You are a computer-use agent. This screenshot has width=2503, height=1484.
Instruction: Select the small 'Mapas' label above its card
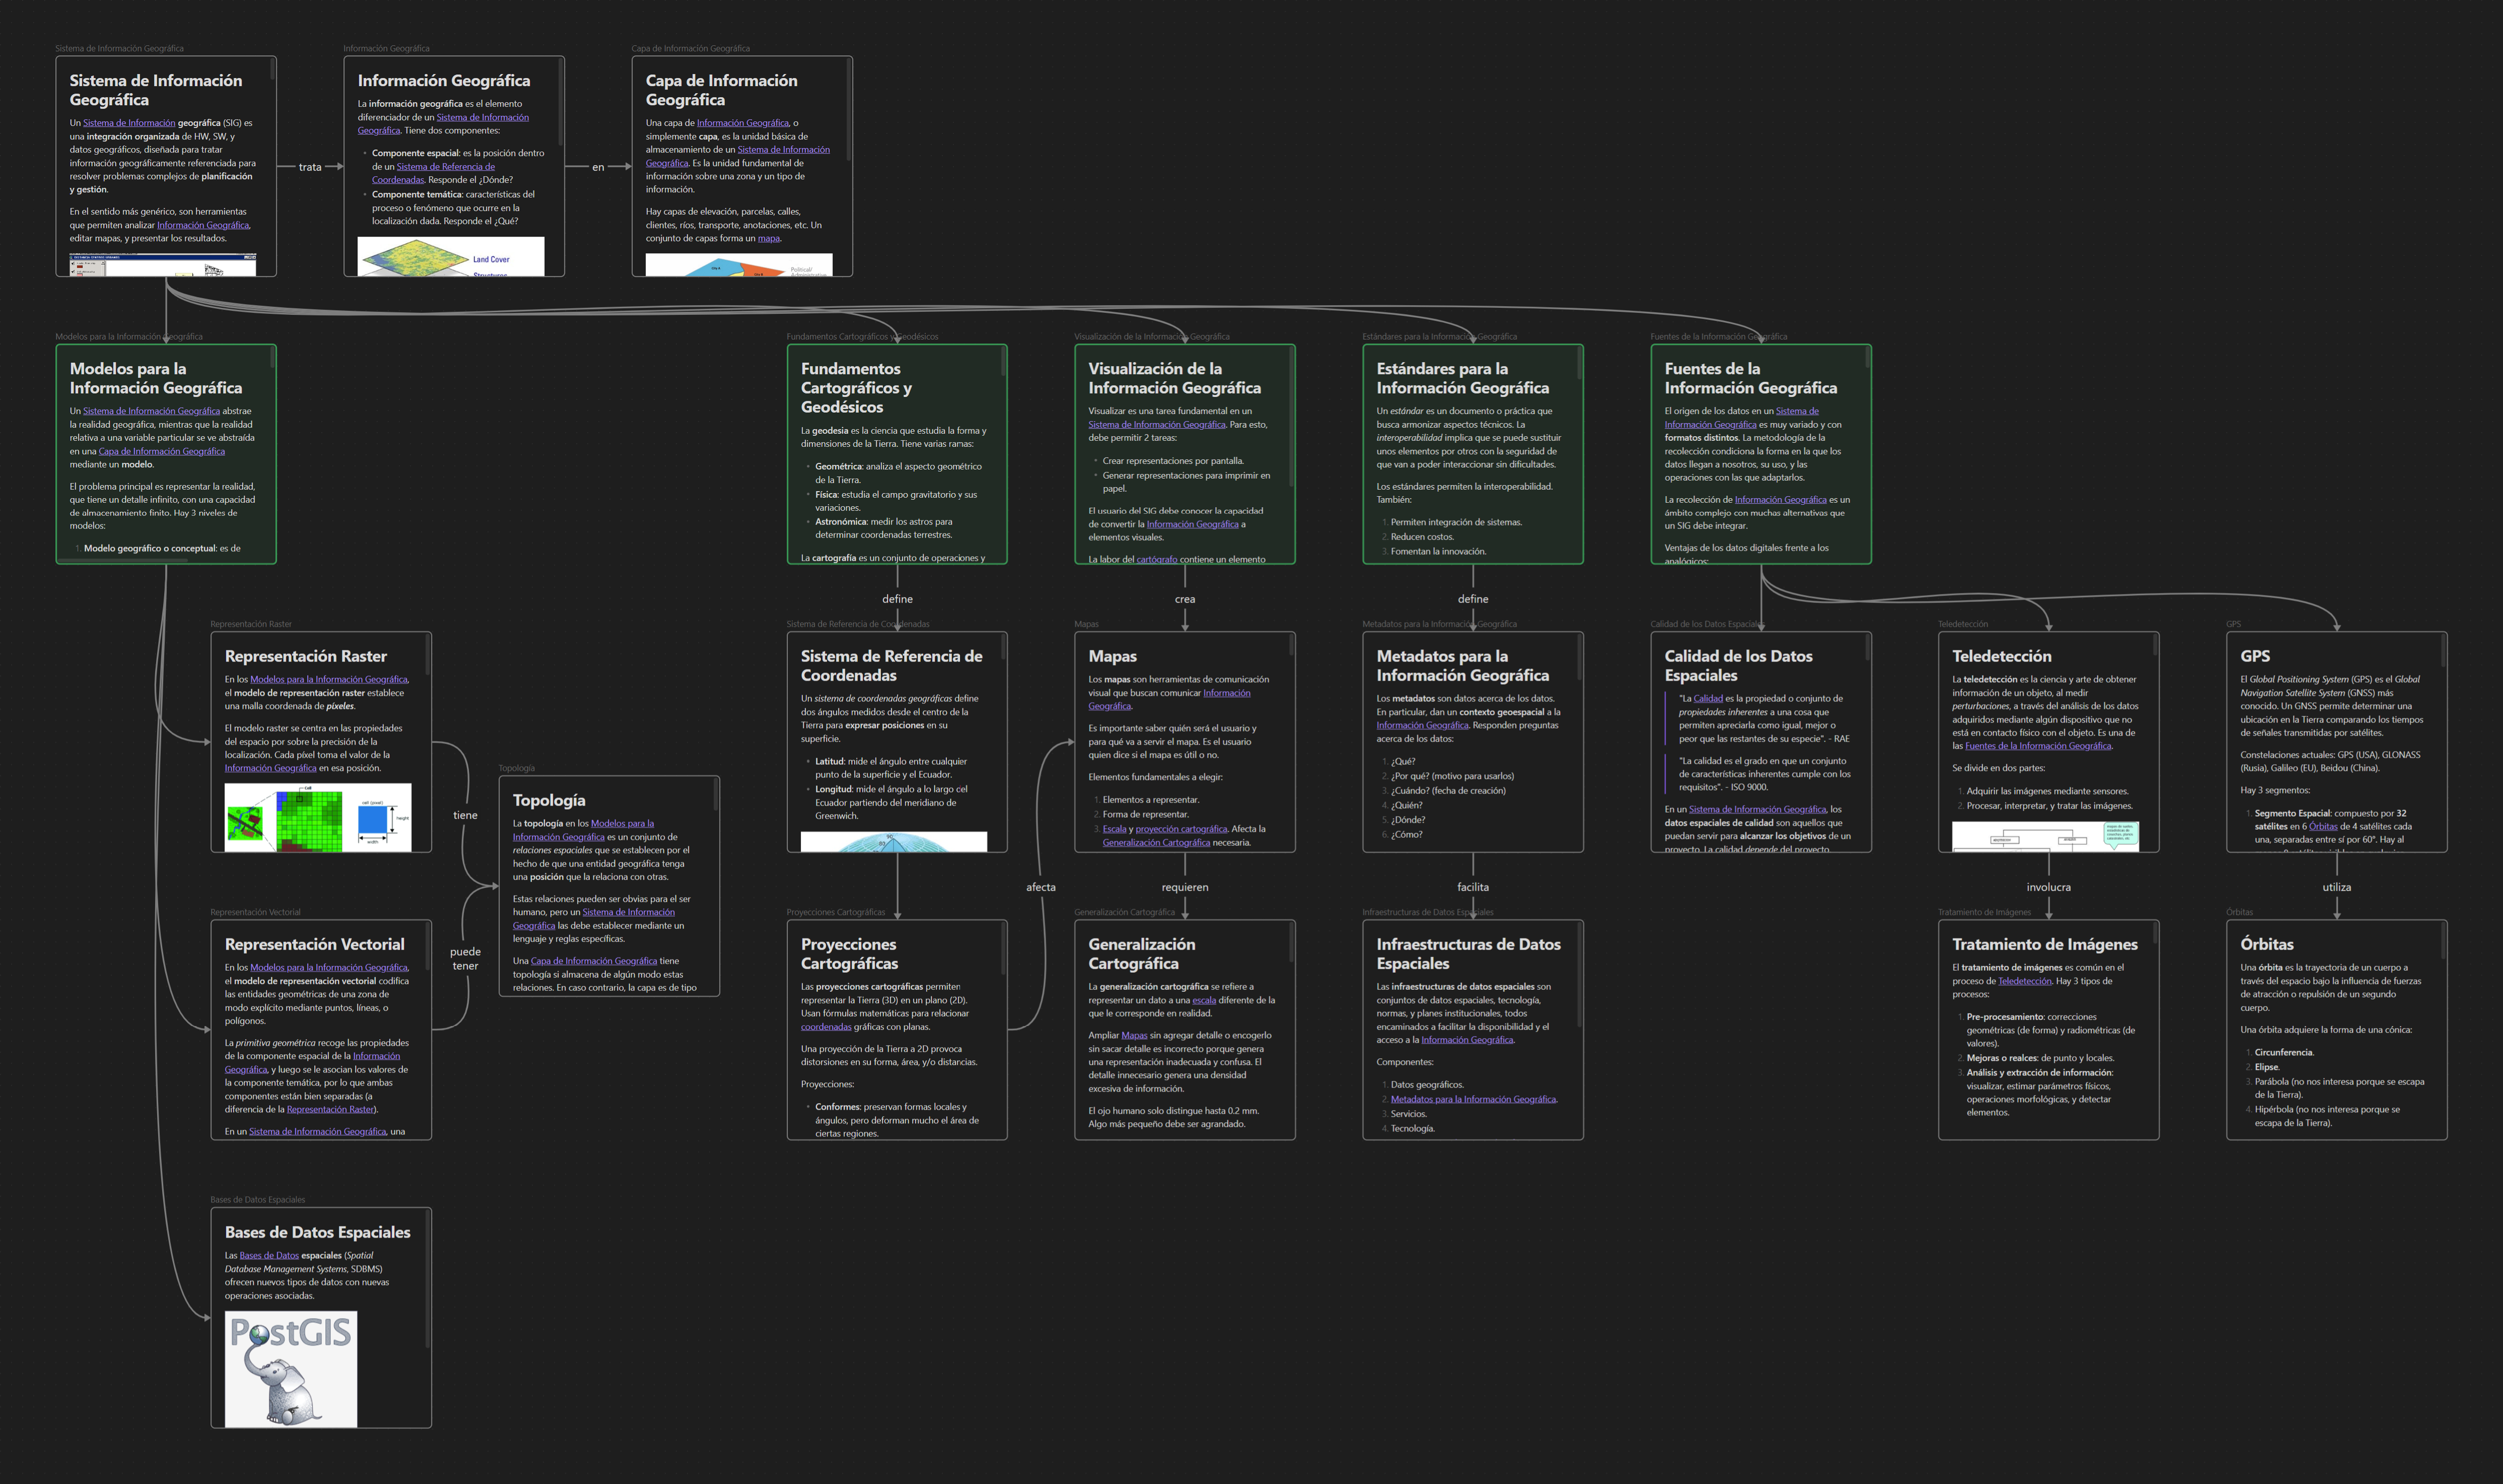(1086, 624)
